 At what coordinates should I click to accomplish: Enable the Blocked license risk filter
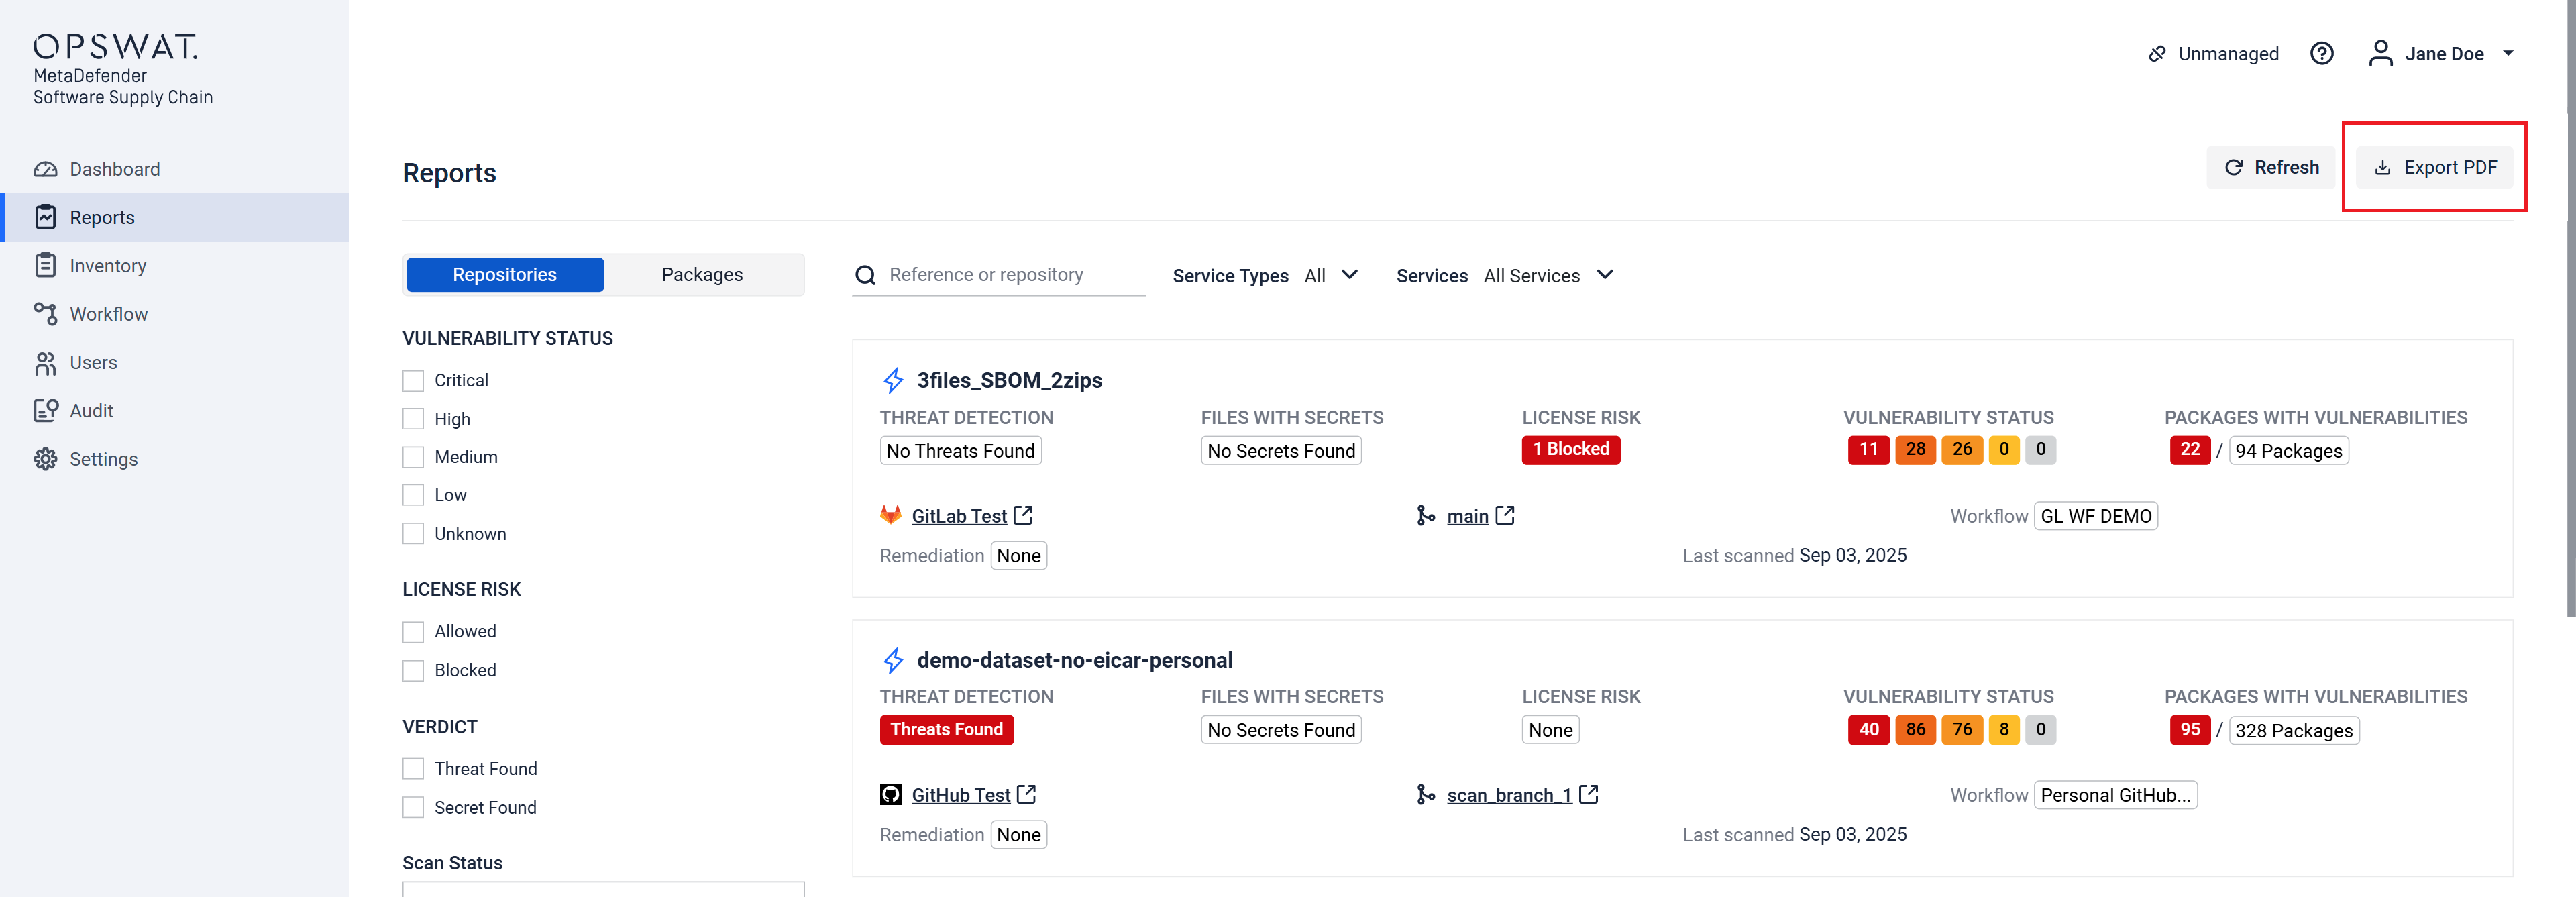[413, 671]
